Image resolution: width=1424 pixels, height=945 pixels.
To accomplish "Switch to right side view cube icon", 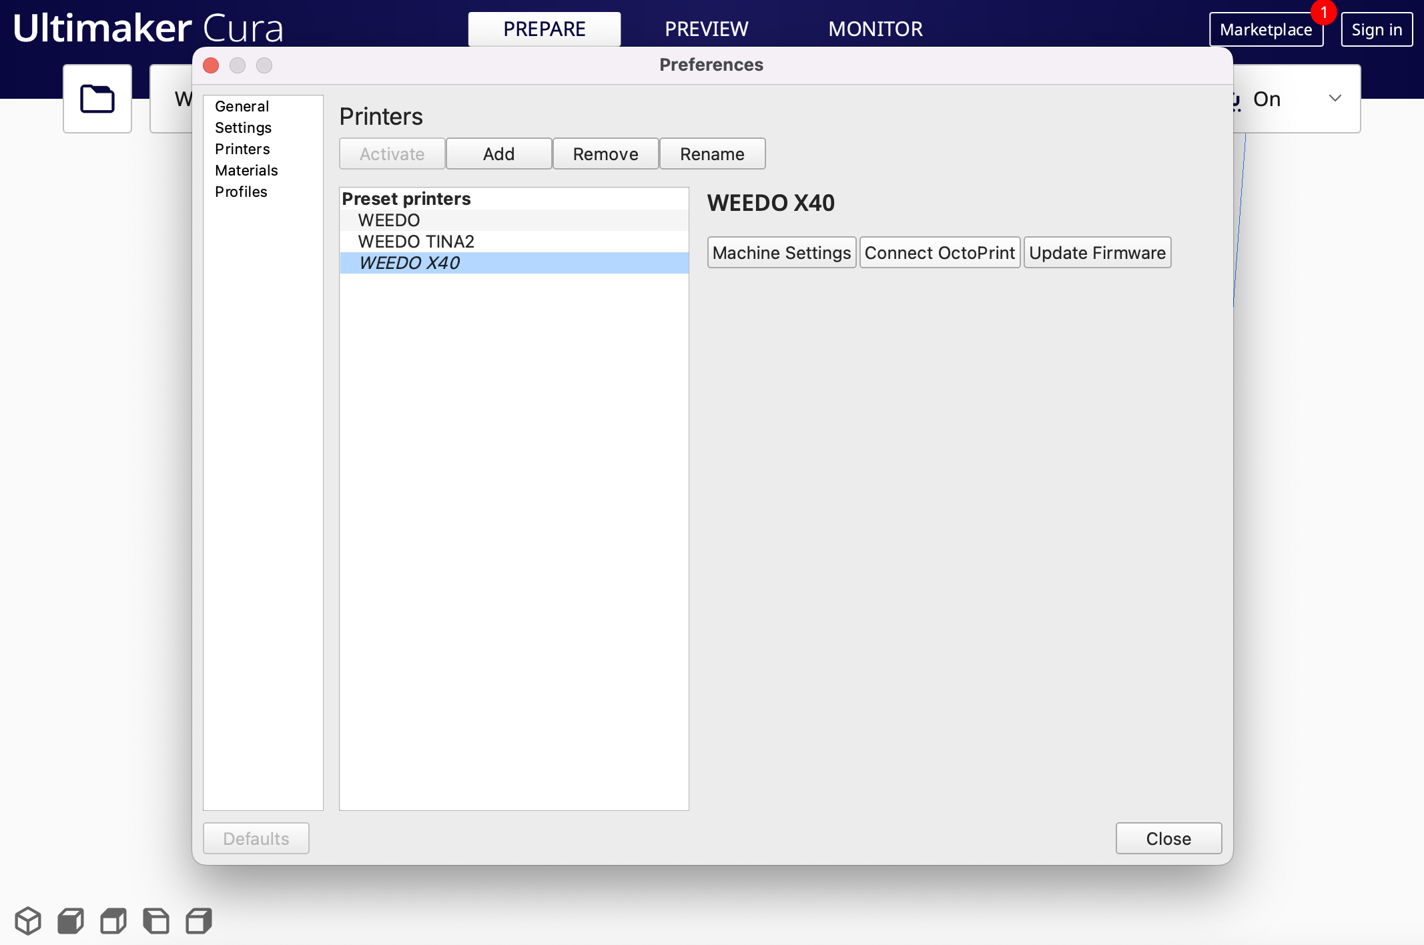I will (199, 921).
